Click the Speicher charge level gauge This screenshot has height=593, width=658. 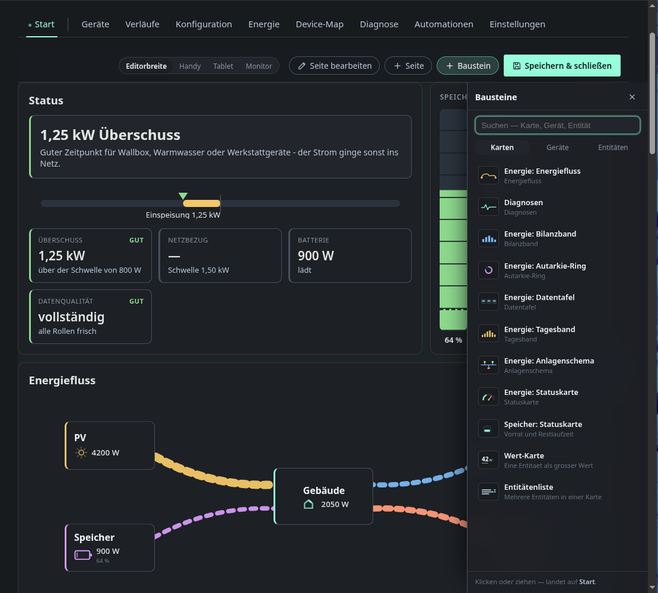coord(453,219)
